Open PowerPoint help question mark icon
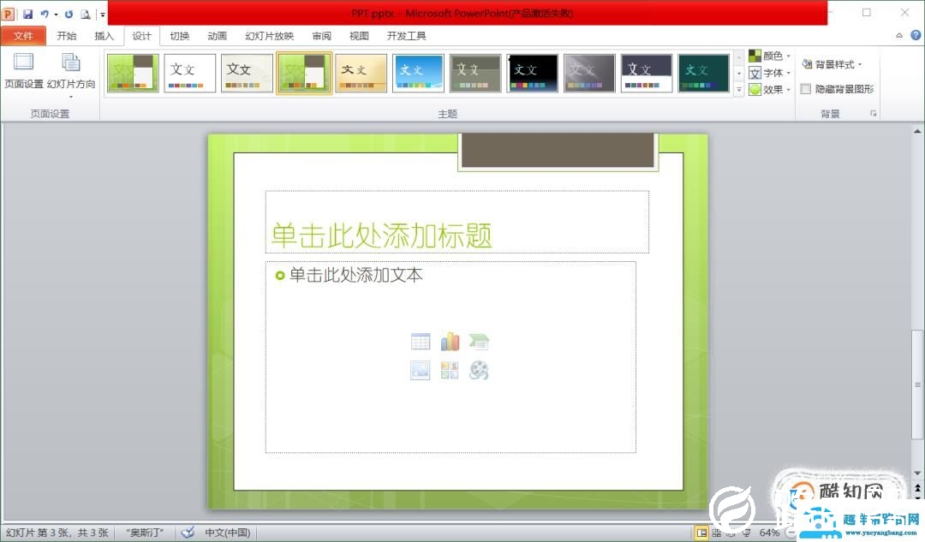 (913, 36)
